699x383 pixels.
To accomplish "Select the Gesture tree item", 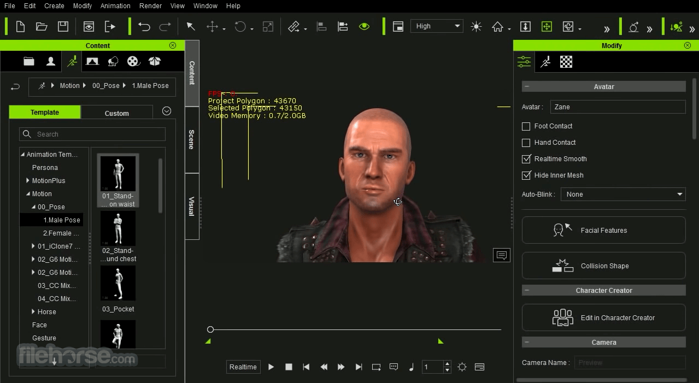I will click(44, 338).
